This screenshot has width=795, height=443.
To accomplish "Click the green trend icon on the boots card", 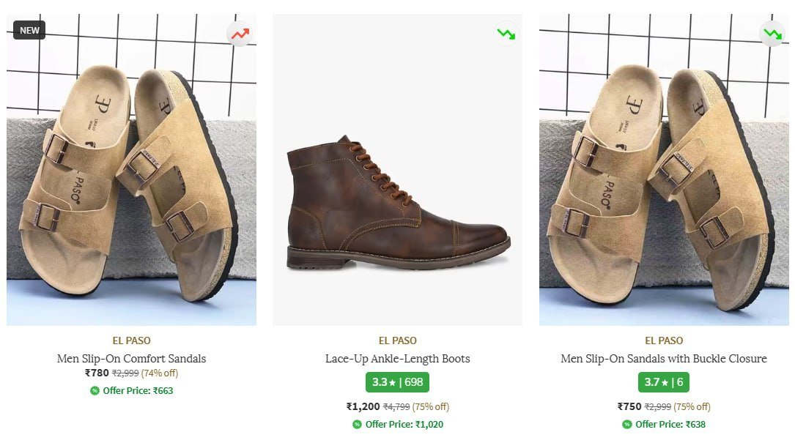I will point(506,33).
